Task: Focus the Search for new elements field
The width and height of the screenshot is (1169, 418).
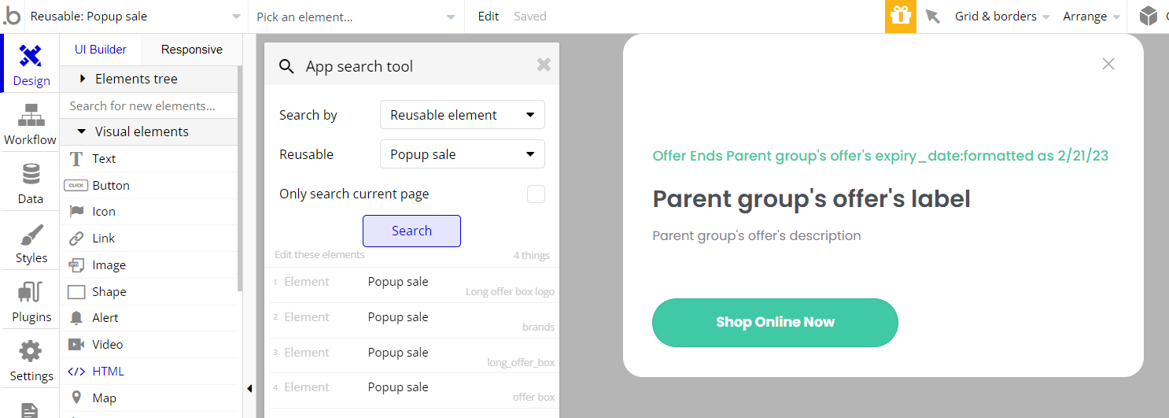Action: pyautogui.click(x=149, y=105)
